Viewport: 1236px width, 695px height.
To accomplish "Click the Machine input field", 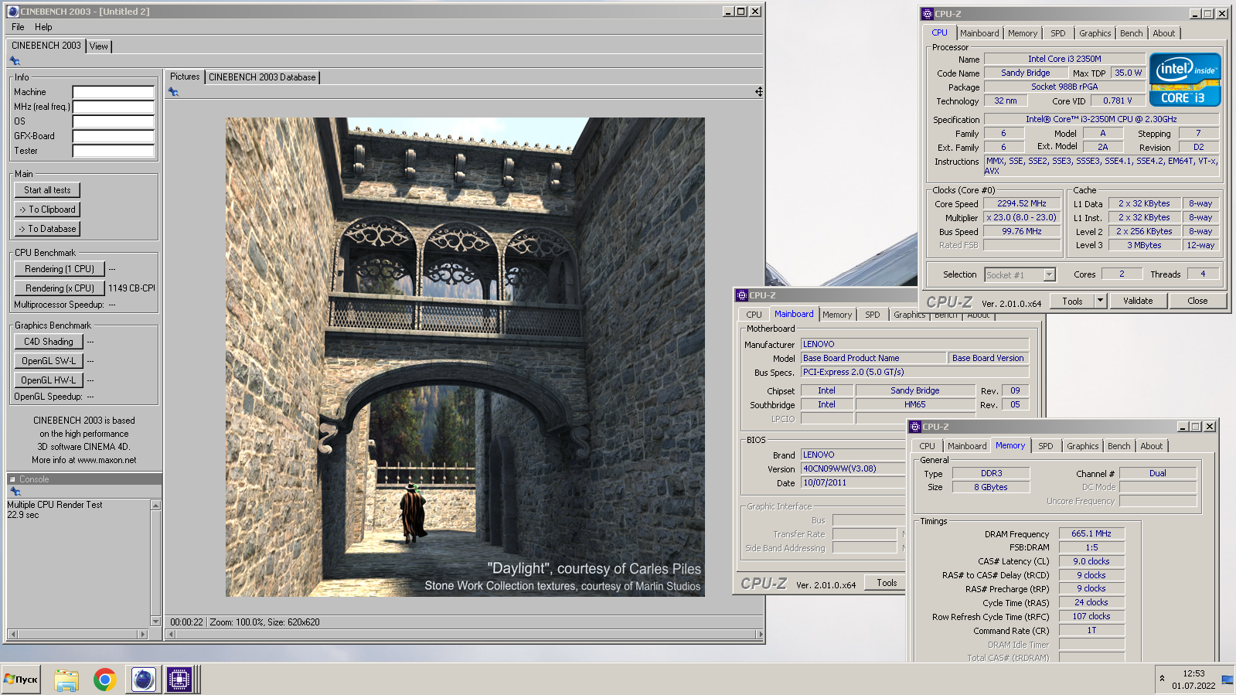I will coord(114,92).
